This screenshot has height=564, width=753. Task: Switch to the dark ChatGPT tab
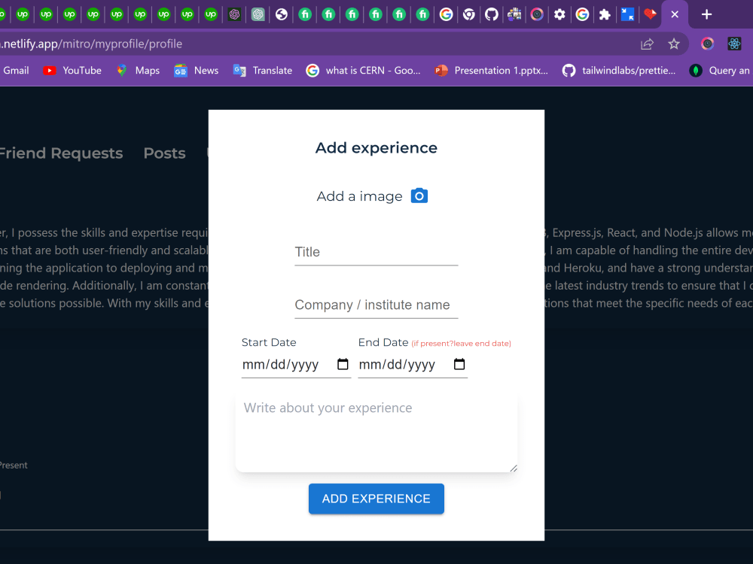(x=234, y=14)
